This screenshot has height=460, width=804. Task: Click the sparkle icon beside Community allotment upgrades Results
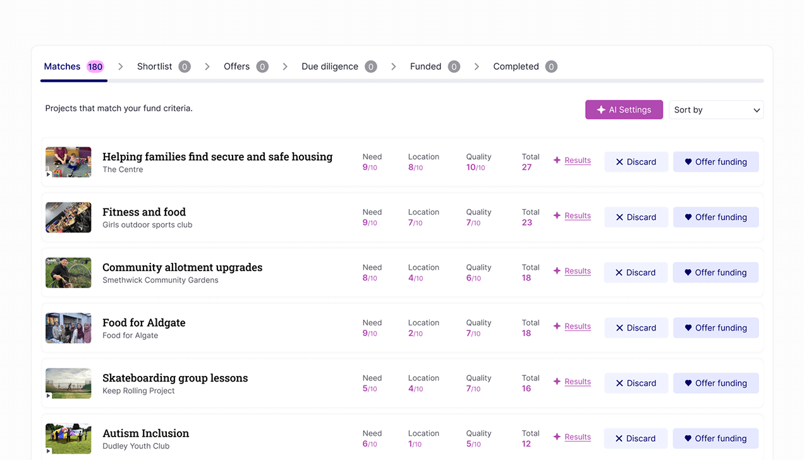click(x=557, y=271)
